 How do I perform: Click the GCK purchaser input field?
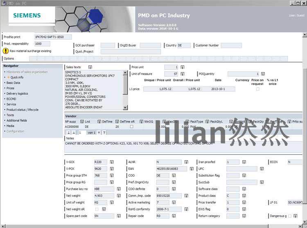(108, 45)
